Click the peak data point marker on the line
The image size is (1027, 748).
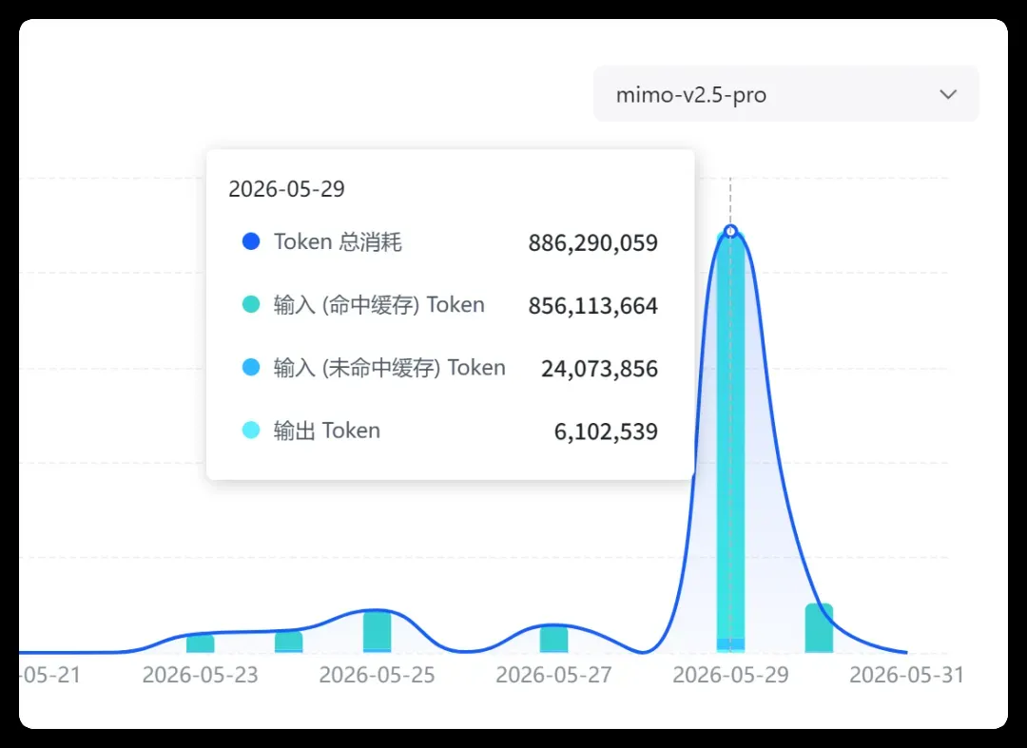(731, 230)
